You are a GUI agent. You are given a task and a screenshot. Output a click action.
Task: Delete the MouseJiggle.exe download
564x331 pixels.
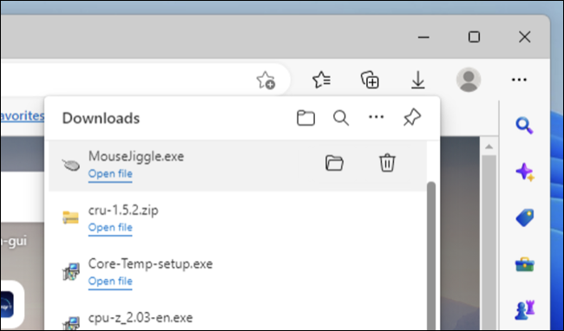(387, 163)
